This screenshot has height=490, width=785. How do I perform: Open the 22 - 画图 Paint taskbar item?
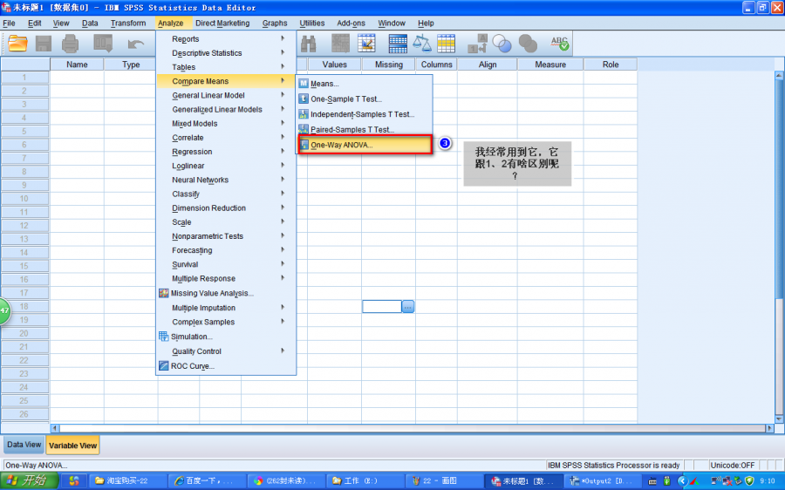442,481
